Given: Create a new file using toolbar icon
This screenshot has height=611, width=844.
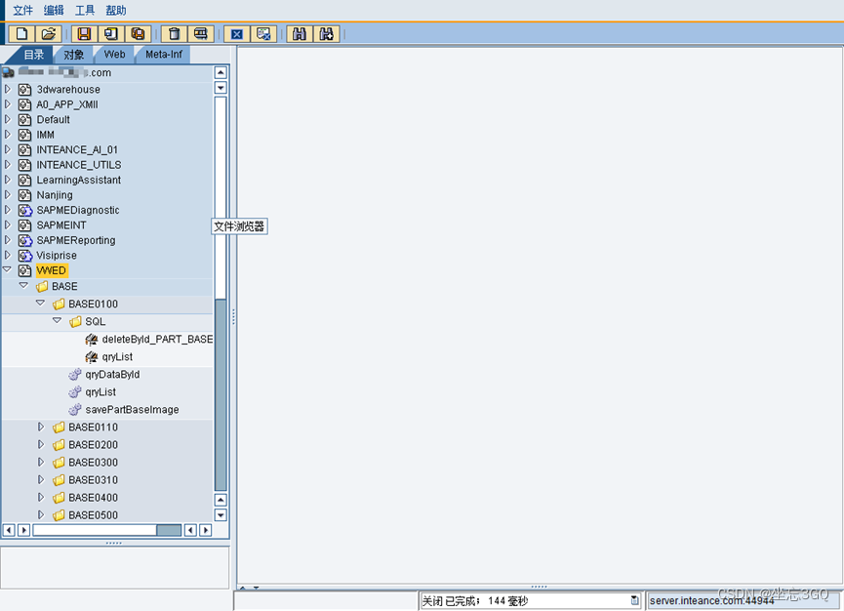Looking at the screenshot, I should click(20, 33).
